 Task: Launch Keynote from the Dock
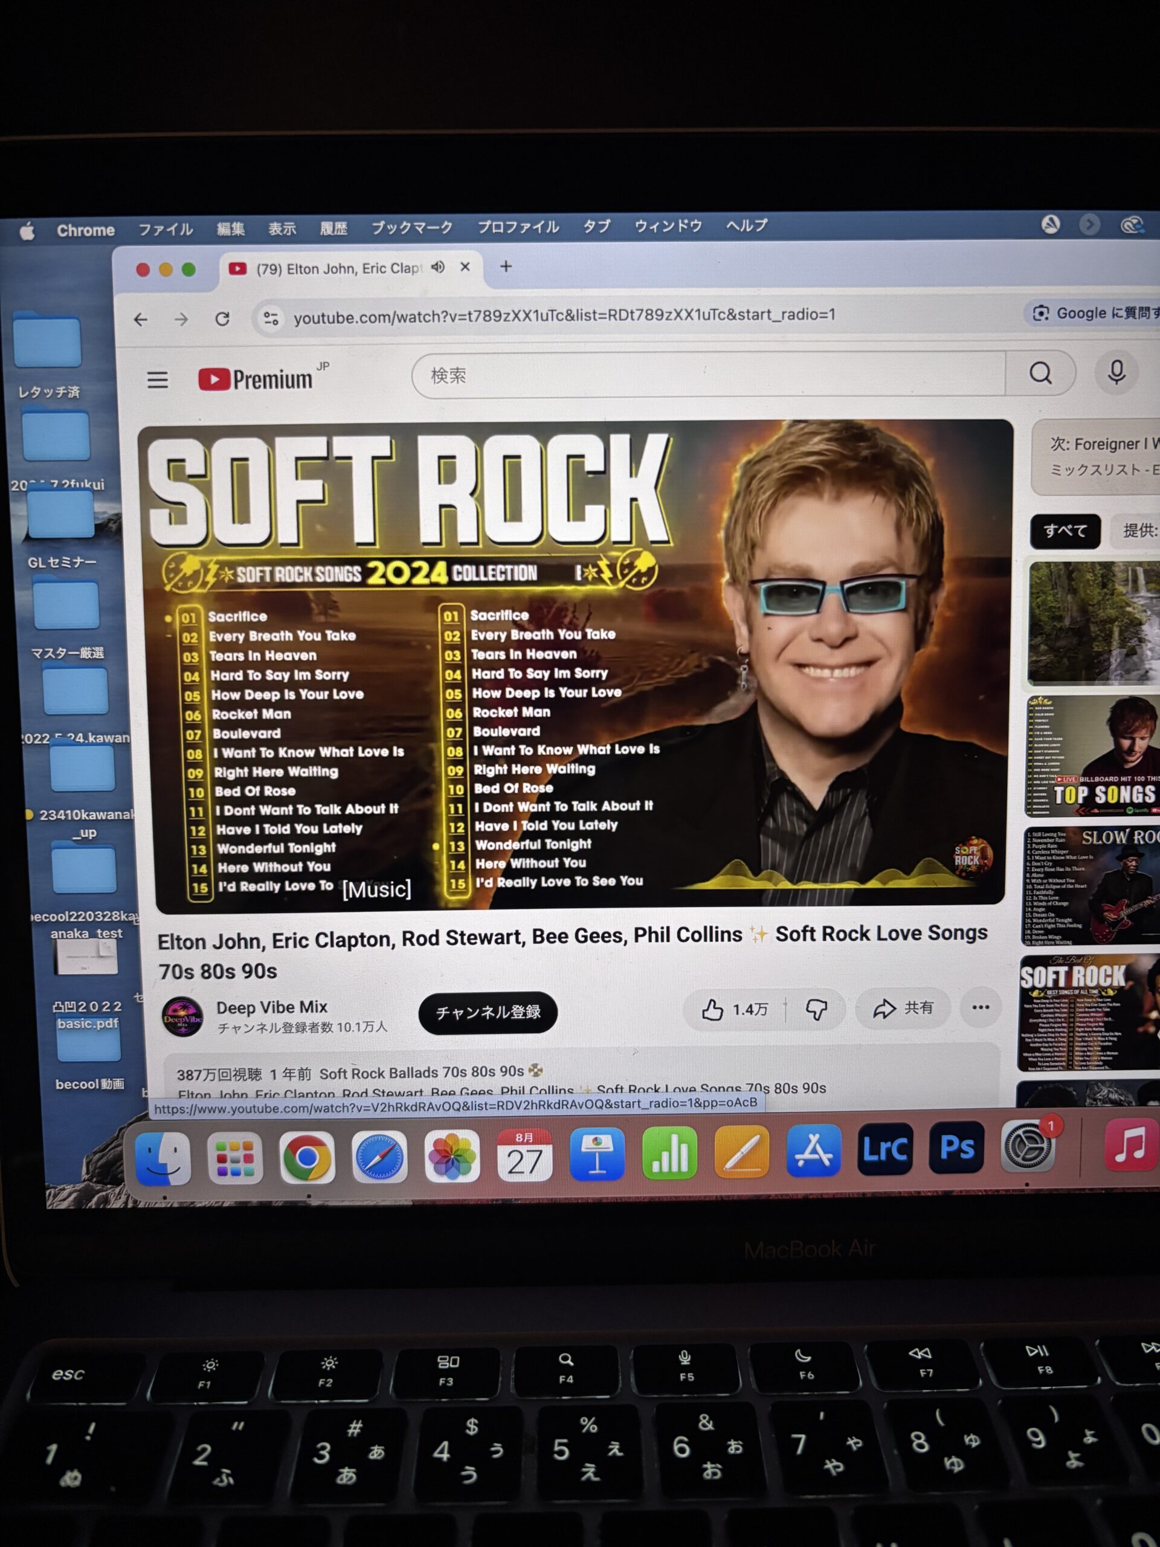pyautogui.click(x=597, y=1154)
